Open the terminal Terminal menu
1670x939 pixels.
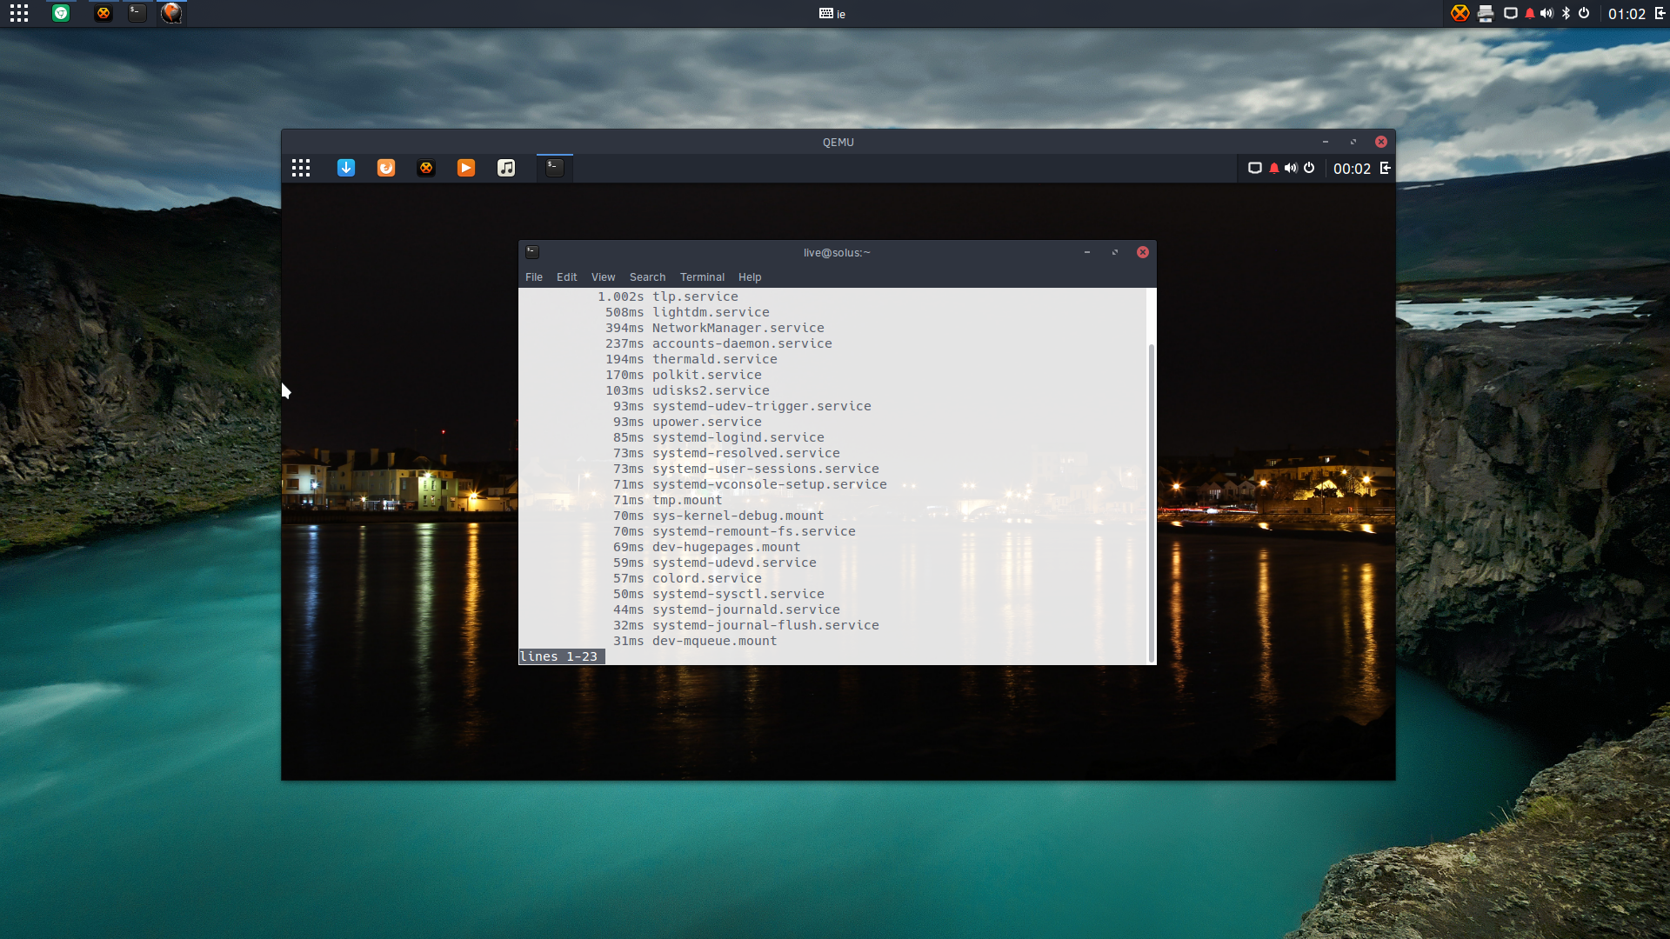point(703,277)
